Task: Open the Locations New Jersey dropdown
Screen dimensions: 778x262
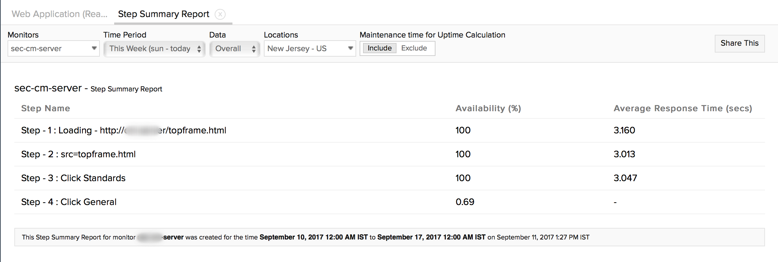Action: [309, 48]
